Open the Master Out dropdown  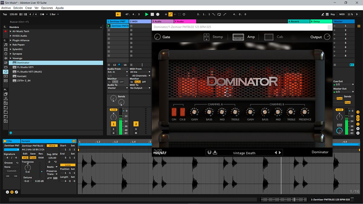pos(344,92)
